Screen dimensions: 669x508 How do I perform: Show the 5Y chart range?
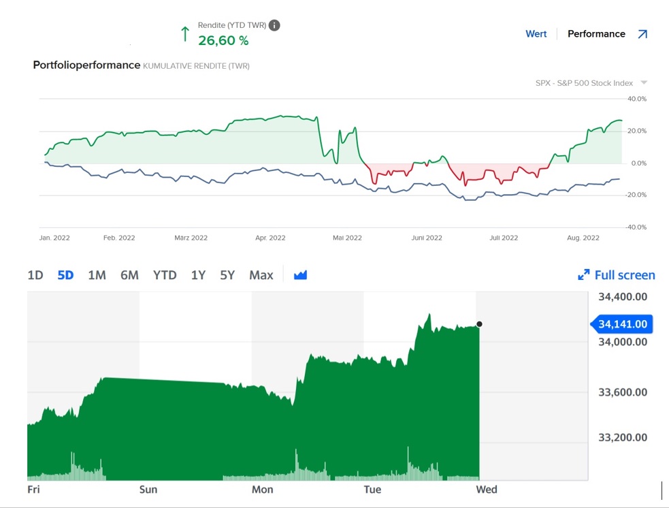(x=227, y=275)
